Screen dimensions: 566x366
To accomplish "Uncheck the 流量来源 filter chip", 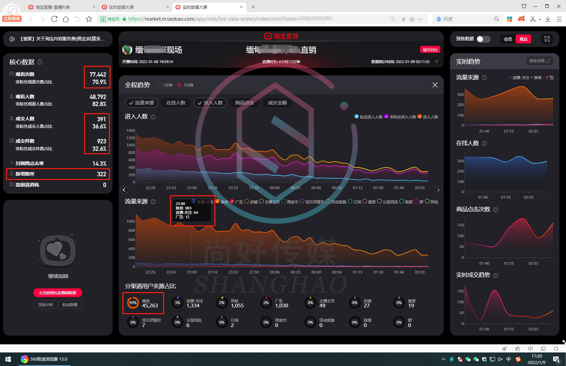I will (141, 103).
